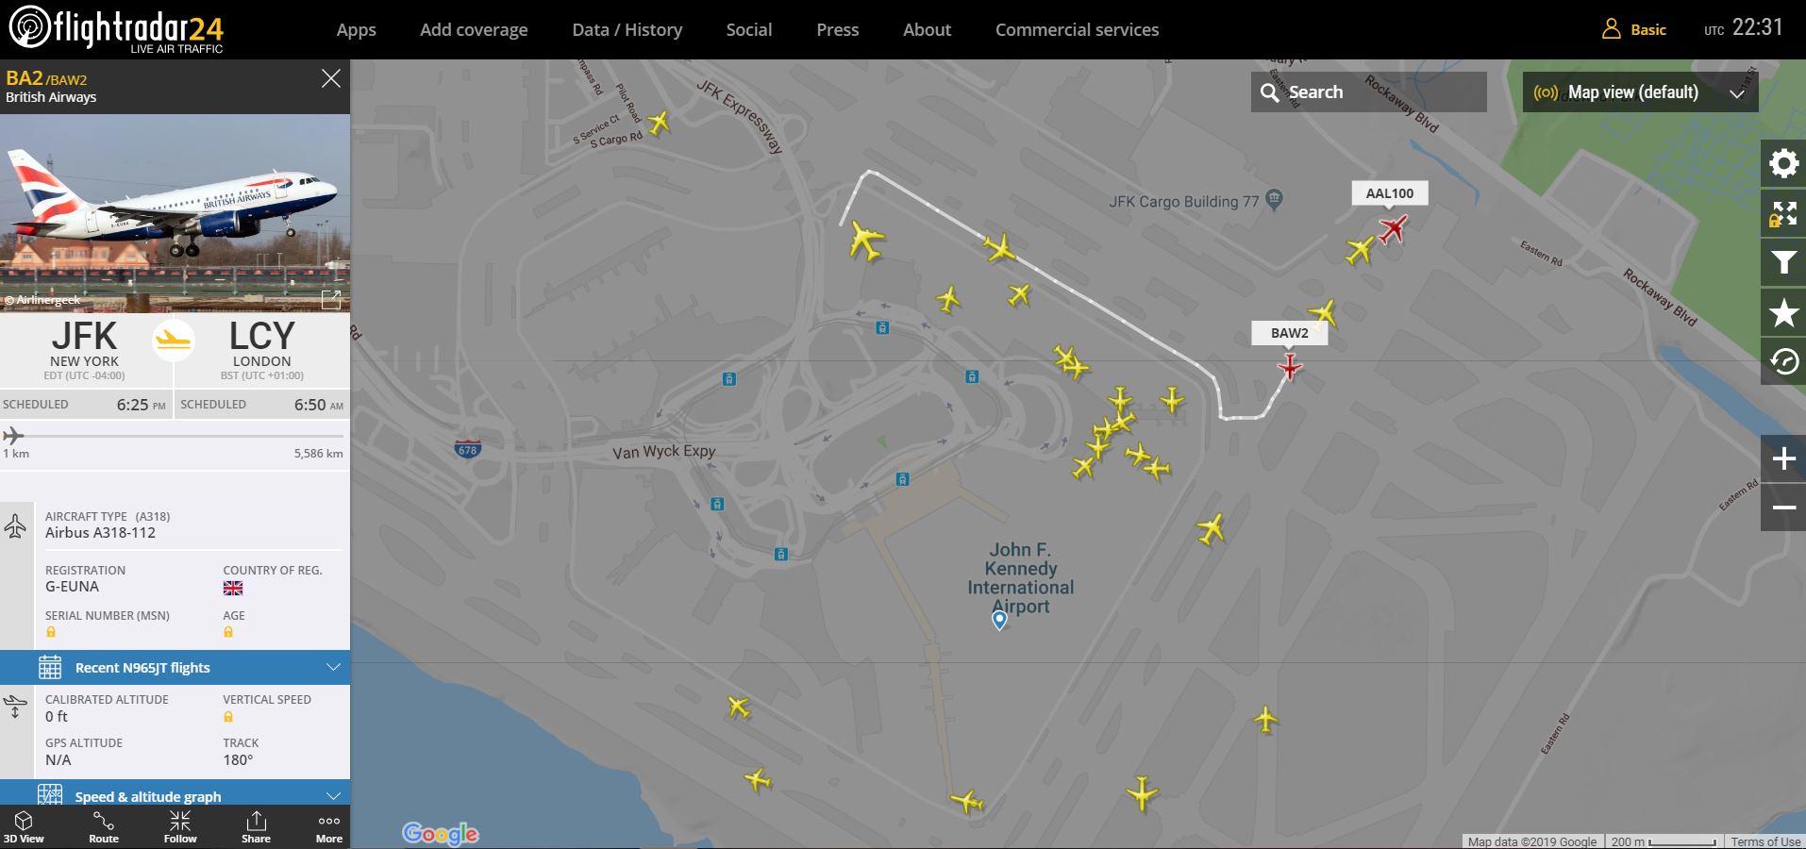Open aircraft photo in new window

[331, 299]
